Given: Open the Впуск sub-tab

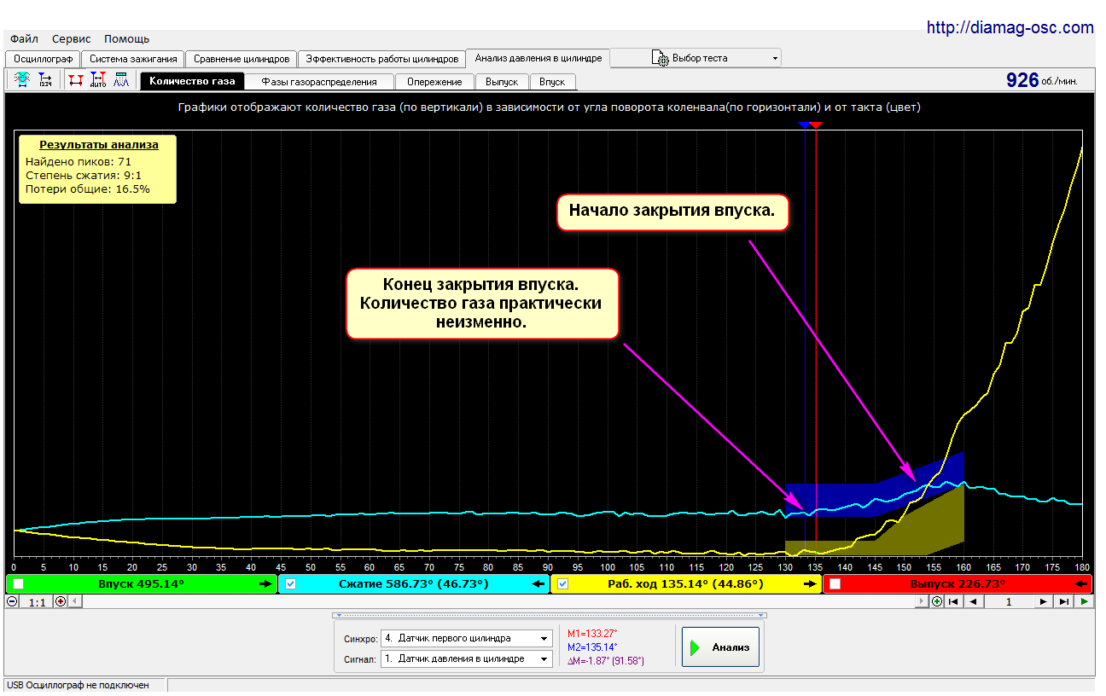Looking at the screenshot, I should tap(552, 82).
